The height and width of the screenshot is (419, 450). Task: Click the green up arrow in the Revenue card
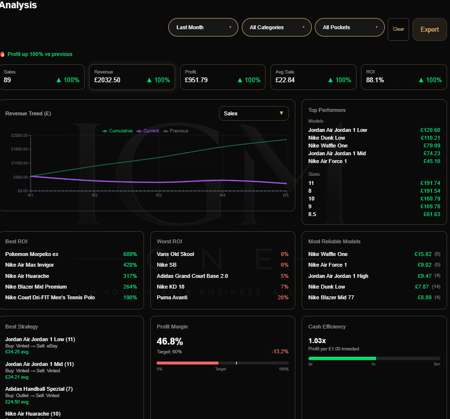[149, 80]
